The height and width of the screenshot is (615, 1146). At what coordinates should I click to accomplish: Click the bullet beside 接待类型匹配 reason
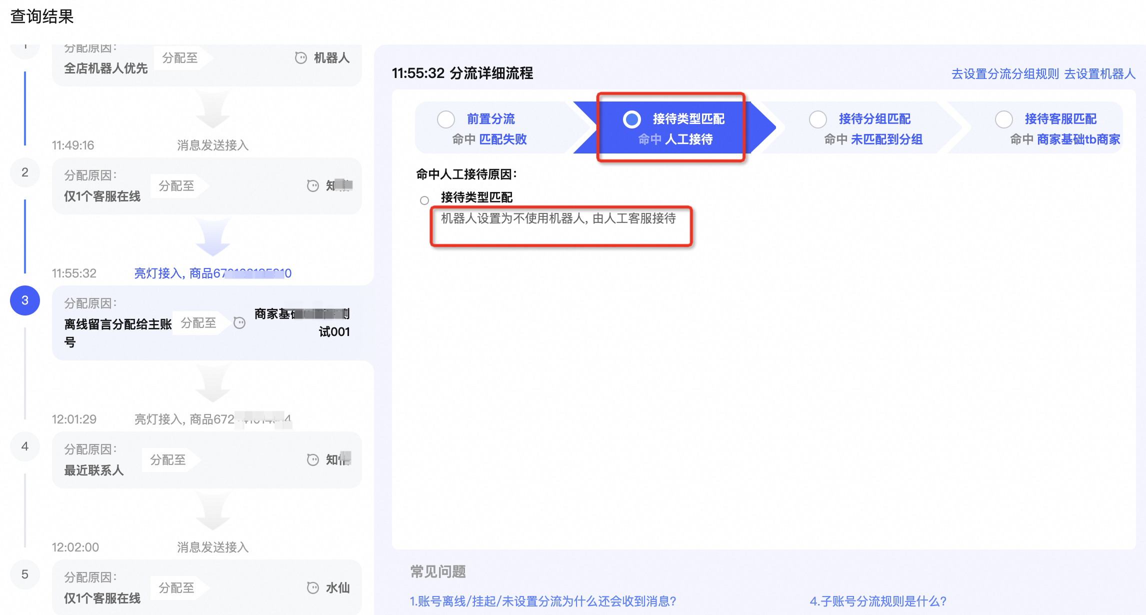point(424,200)
